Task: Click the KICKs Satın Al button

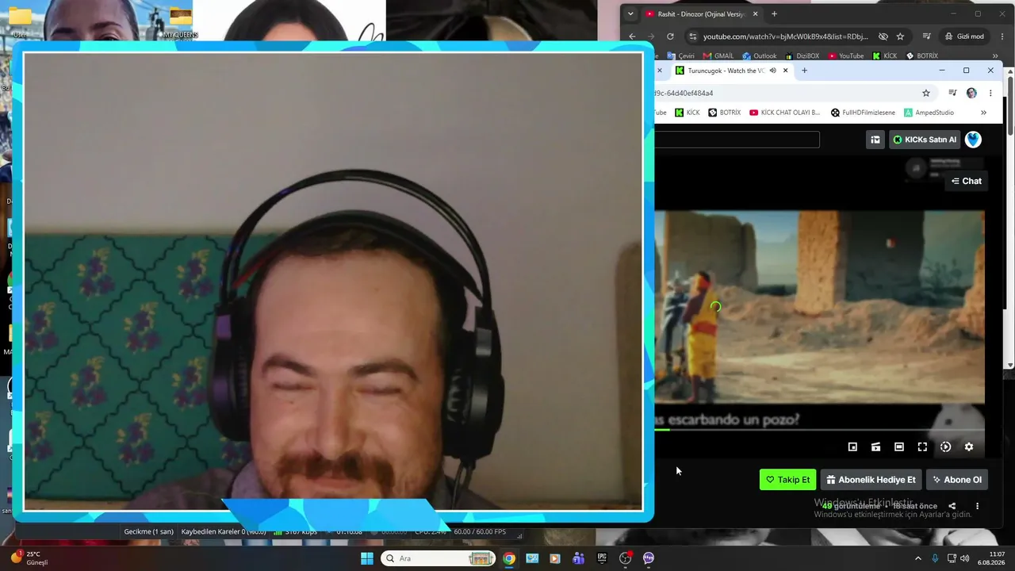Action: [x=925, y=140]
